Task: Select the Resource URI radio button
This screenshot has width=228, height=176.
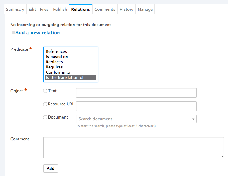Action: (x=45, y=104)
